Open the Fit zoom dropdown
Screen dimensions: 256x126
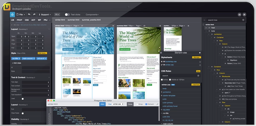click(x=57, y=15)
